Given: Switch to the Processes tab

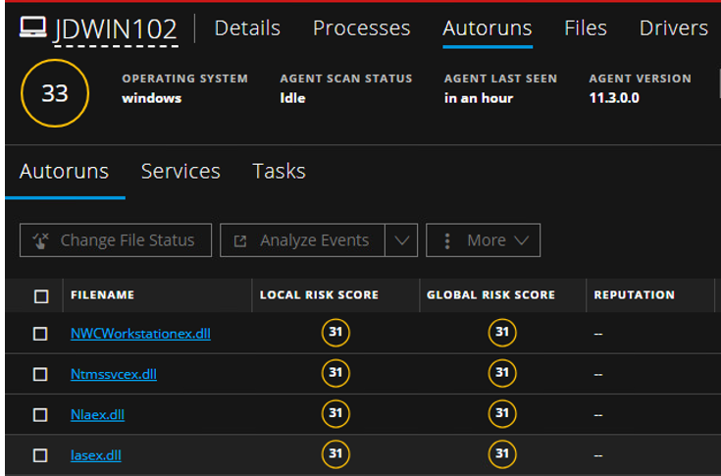Looking at the screenshot, I should 361,28.
